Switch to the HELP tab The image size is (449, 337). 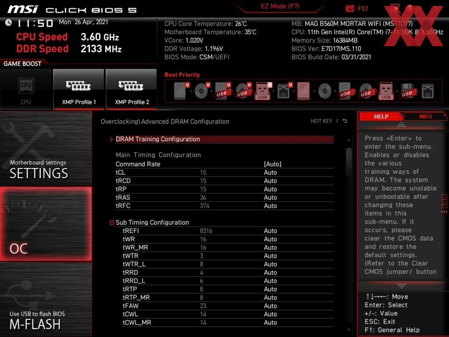[x=381, y=116]
